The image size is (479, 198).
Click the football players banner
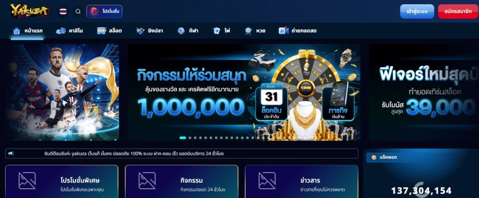(x=62, y=92)
